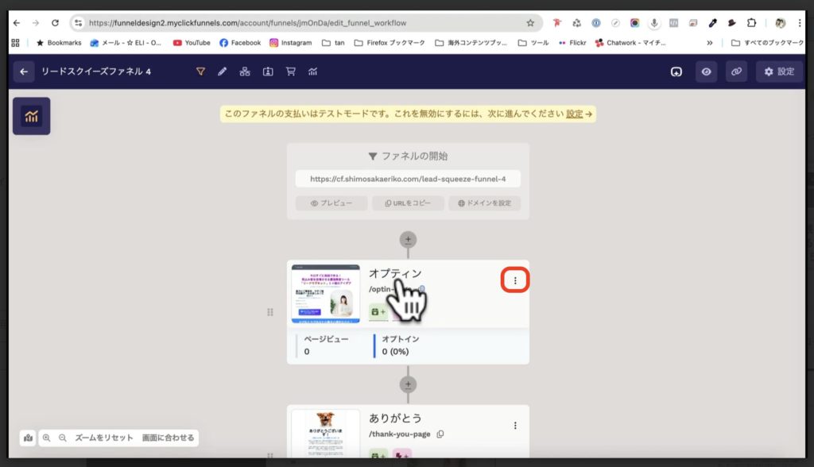Open the analytics chart icon in the toolbar
The width and height of the screenshot is (814, 467).
(x=312, y=71)
